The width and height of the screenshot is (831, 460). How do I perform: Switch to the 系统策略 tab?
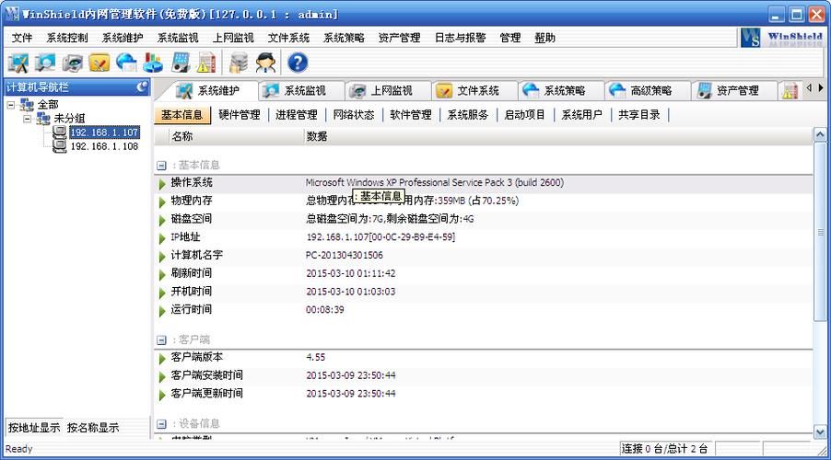click(x=562, y=90)
